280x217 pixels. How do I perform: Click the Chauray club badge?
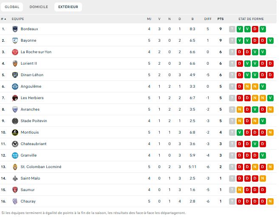[15, 201]
